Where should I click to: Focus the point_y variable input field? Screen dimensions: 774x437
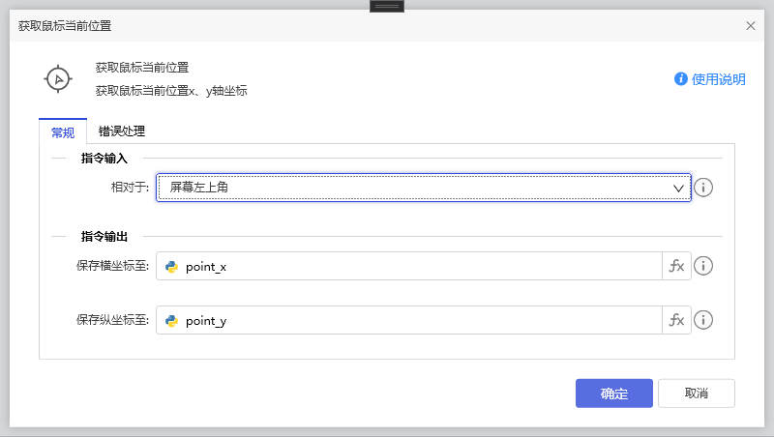point(416,321)
